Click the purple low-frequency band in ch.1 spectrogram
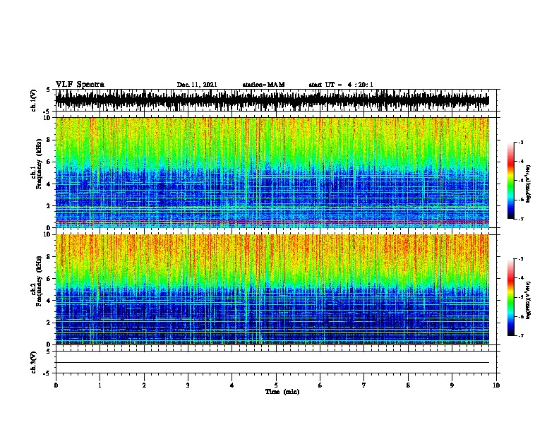The height and width of the screenshot is (432, 559). tap(272, 222)
